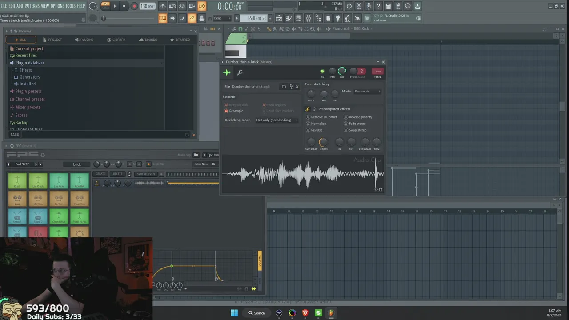Screen dimensions: 569x320
Task: Open the Pattern 2 selector
Action: tap(254, 18)
